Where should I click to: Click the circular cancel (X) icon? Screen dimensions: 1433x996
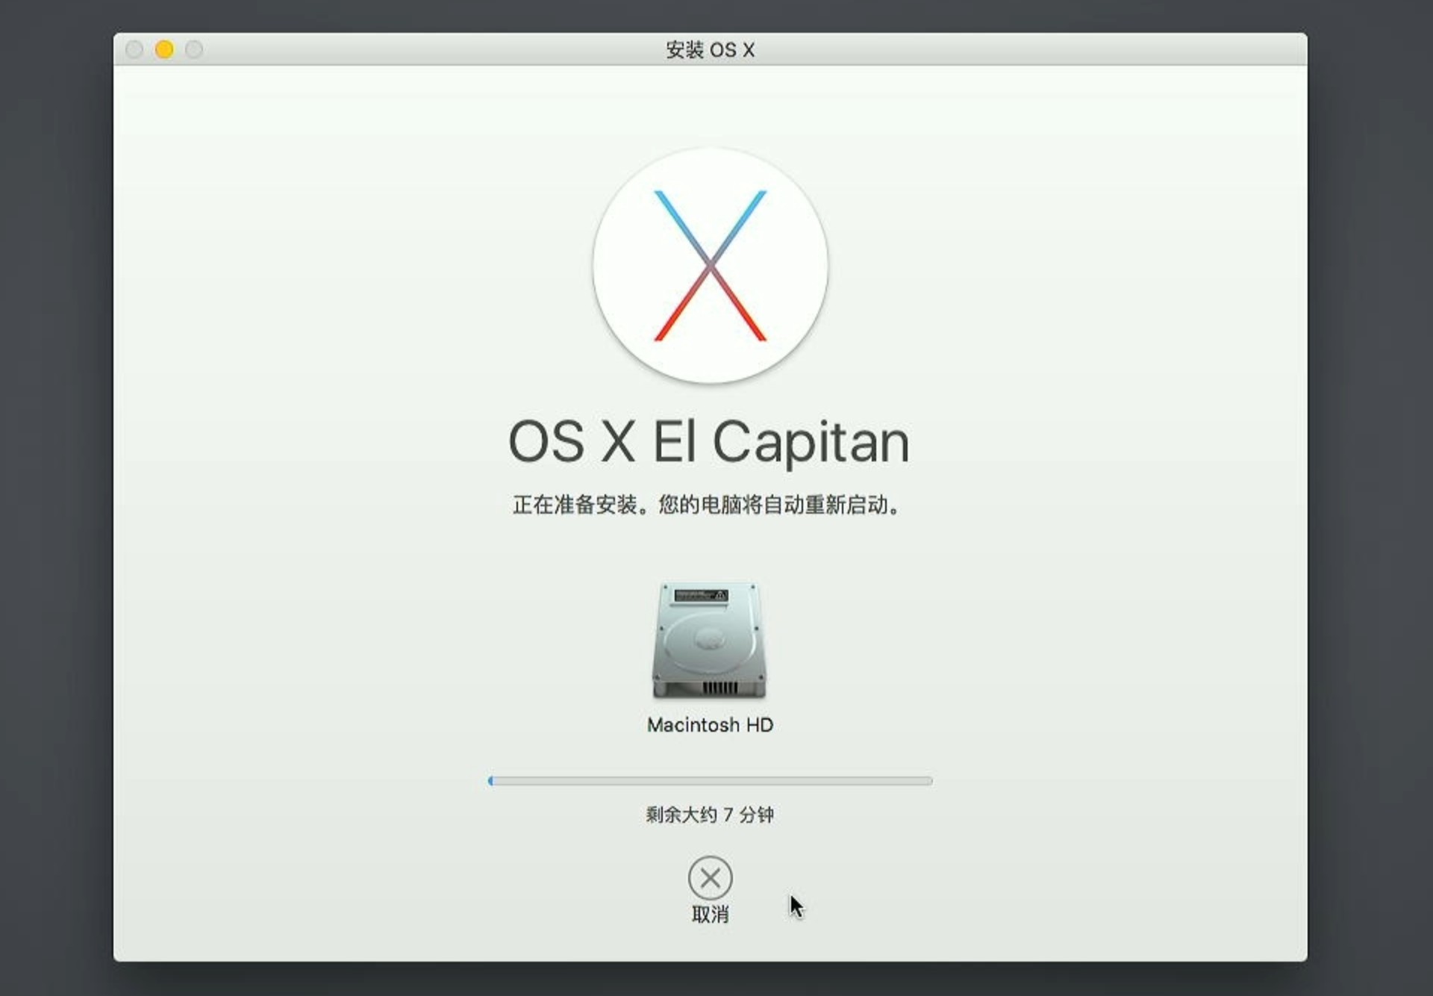pyautogui.click(x=709, y=880)
